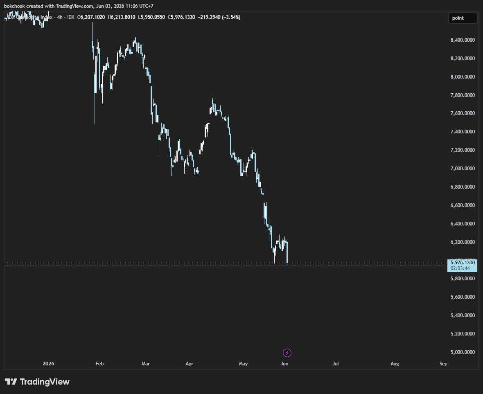Open the 'point' price scale label

click(463, 18)
